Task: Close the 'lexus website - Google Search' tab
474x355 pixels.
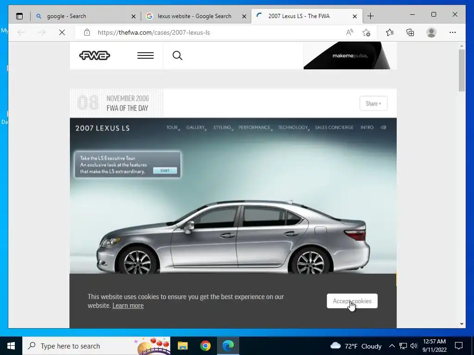Action: [x=244, y=16]
